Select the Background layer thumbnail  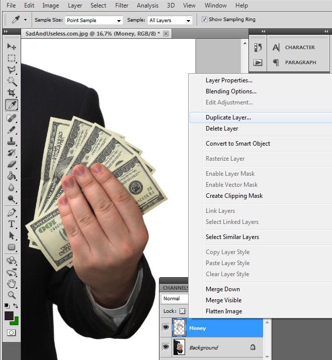point(179,347)
